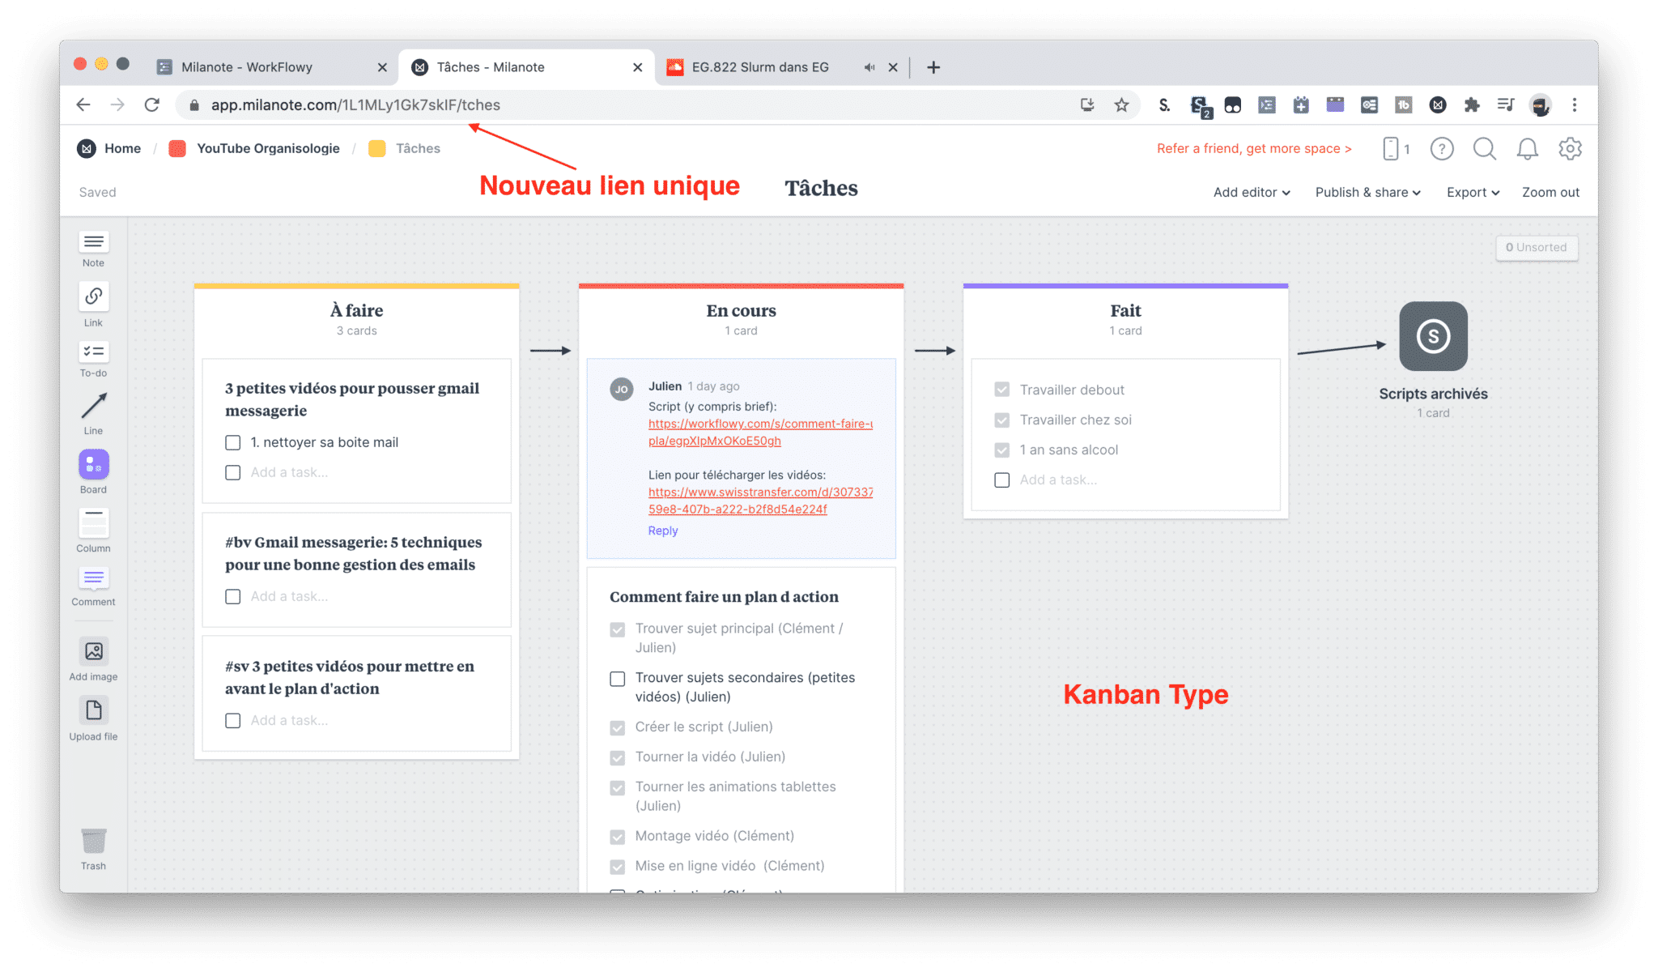
Task: Switch to Milanote - WorkFlowy tab
Action: tap(272, 67)
